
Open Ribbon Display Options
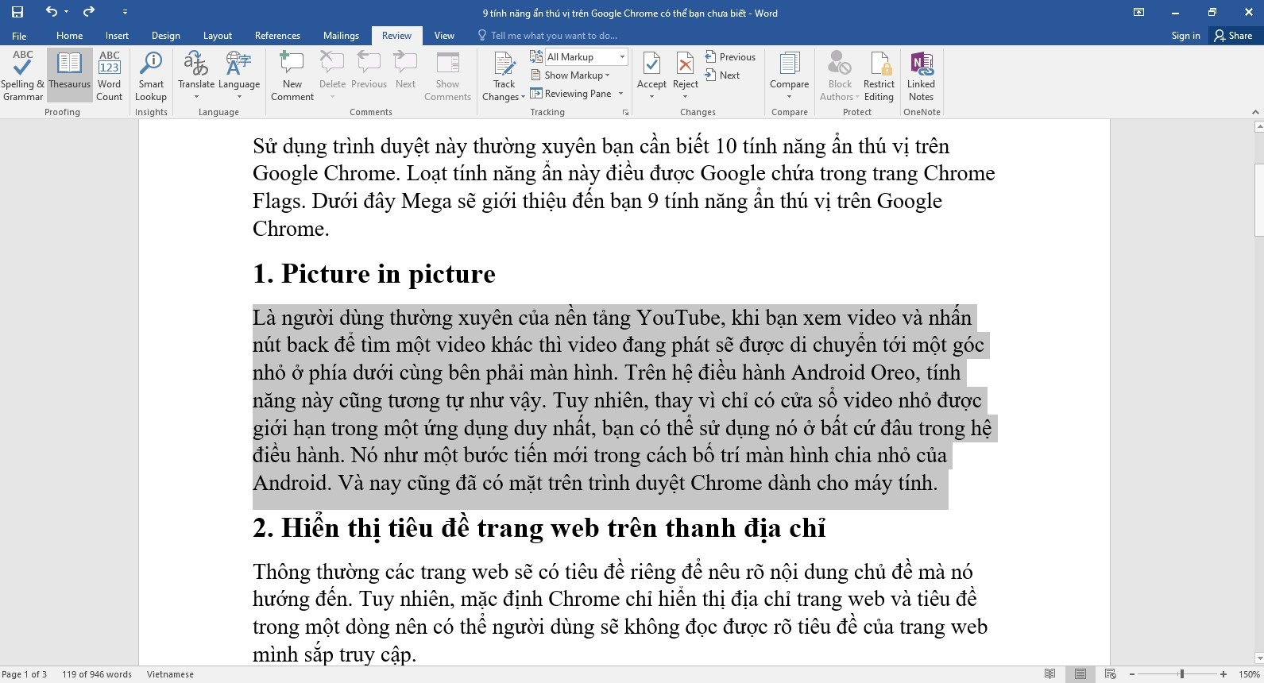coord(1138,12)
